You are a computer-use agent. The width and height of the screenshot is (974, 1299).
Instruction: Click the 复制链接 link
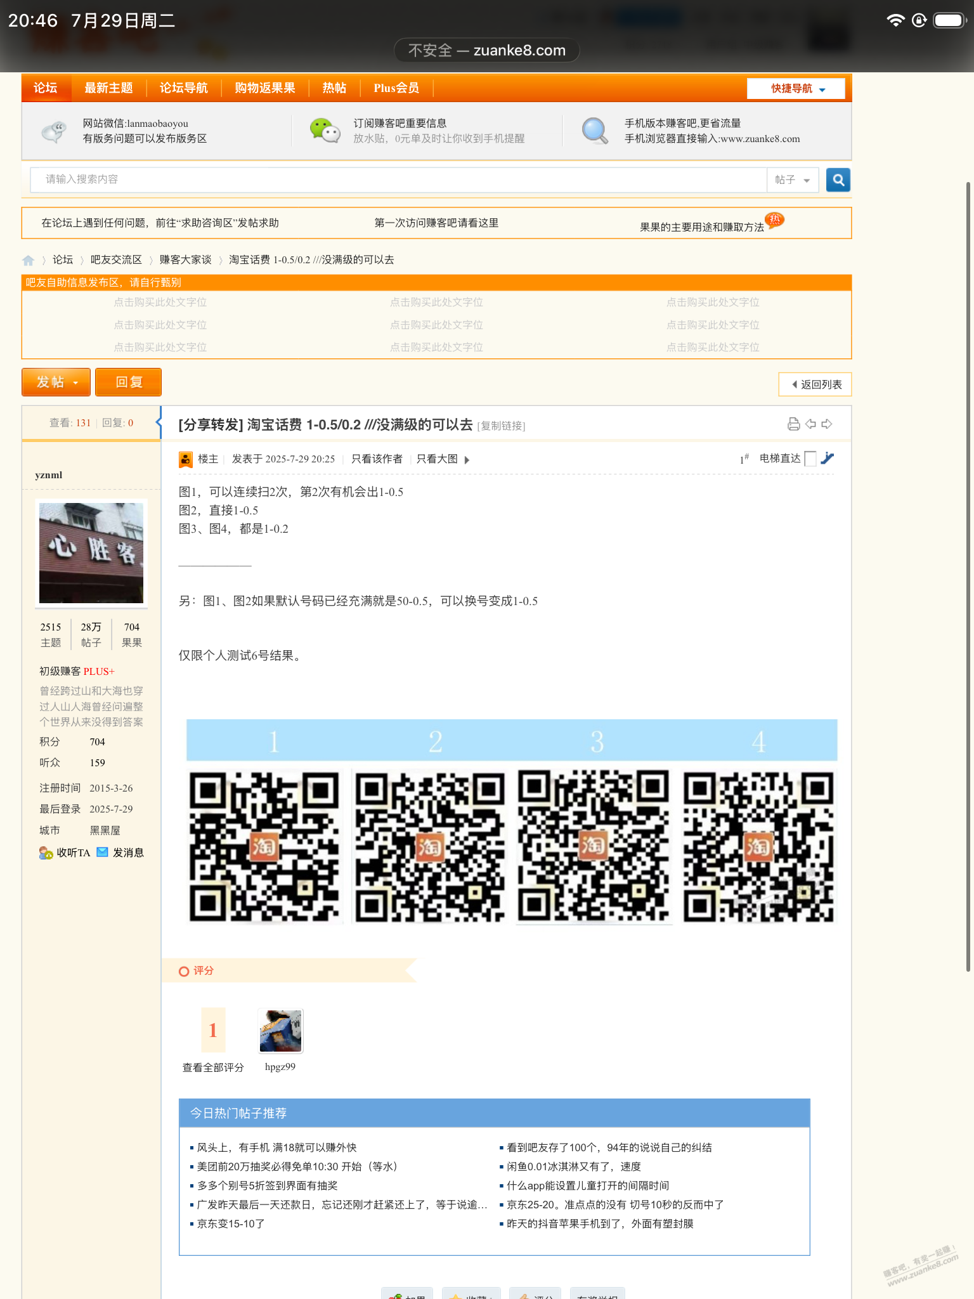(501, 426)
